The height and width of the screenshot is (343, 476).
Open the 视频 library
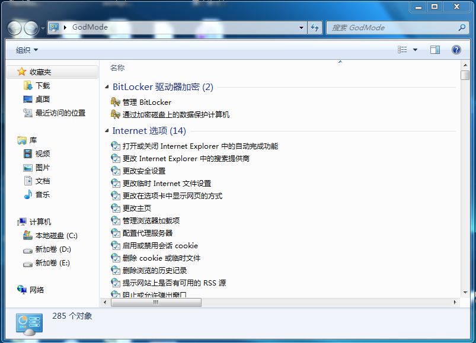click(x=43, y=154)
